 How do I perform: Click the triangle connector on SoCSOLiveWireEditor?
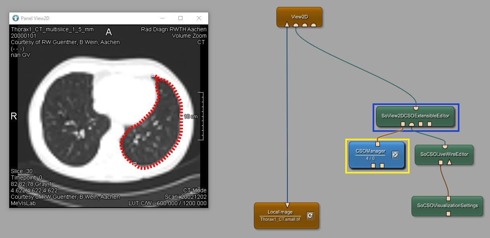(449, 162)
